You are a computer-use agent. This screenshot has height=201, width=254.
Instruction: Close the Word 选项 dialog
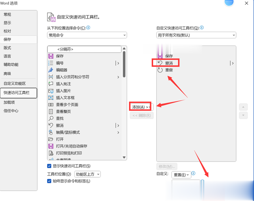(246, 3)
